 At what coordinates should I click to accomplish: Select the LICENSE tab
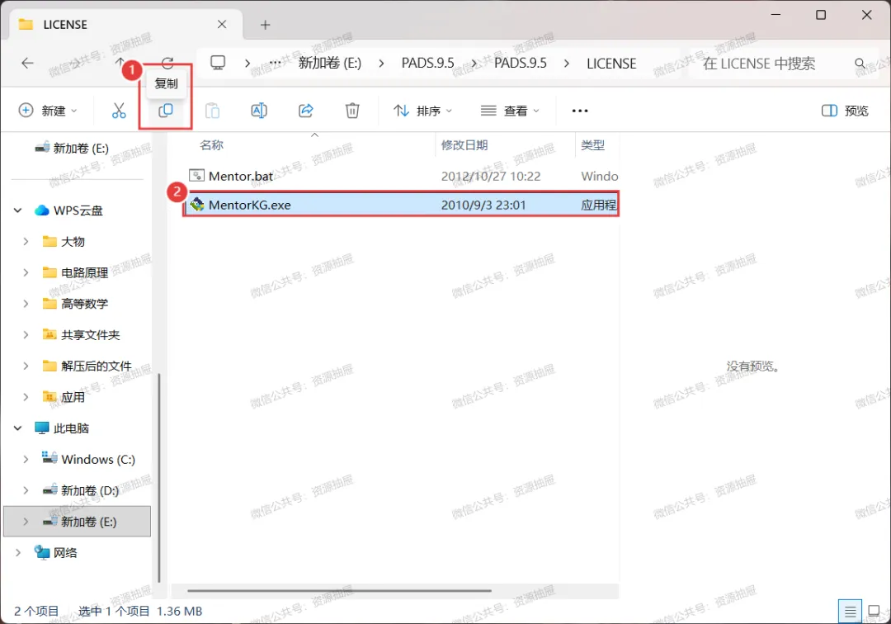125,25
